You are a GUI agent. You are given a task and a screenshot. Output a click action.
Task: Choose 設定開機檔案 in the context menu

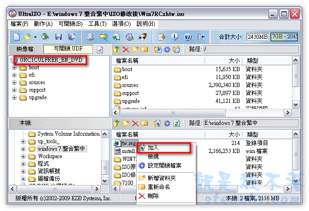coord(166,166)
